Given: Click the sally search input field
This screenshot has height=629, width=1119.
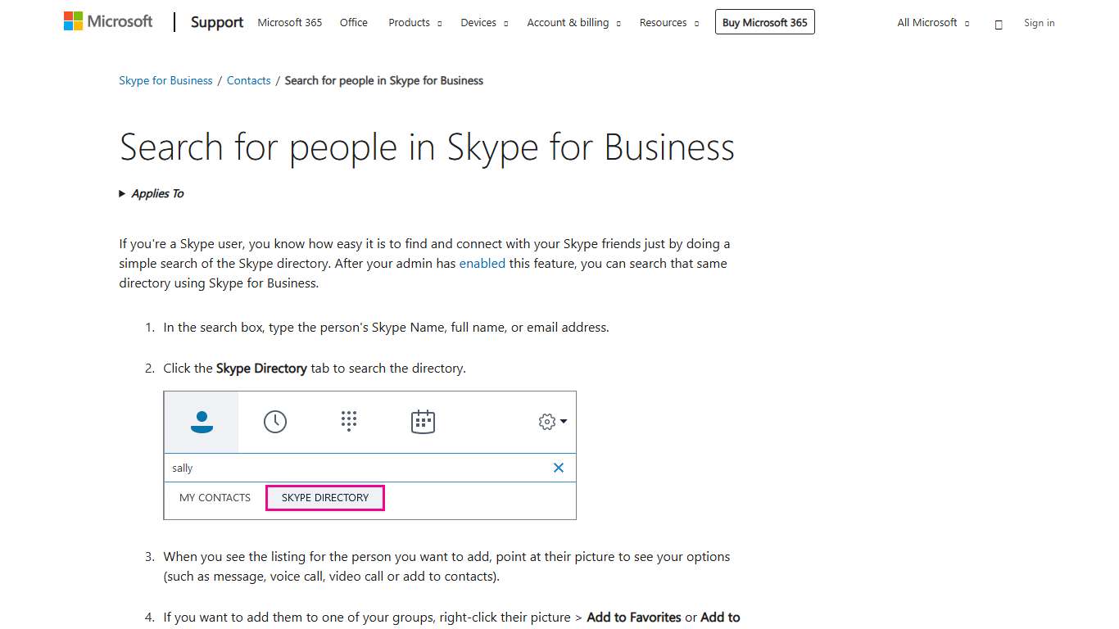Looking at the screenshot, I should coord(328,468).
